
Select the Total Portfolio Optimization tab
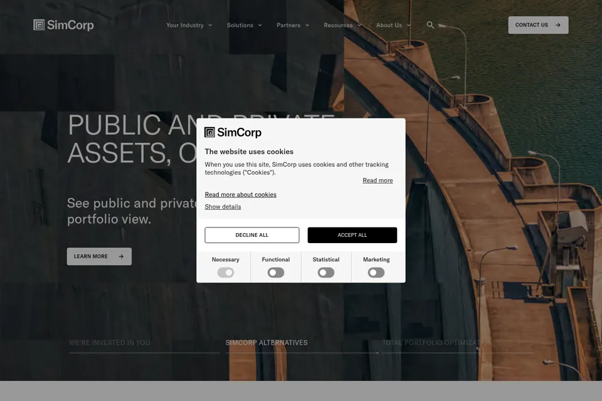point(437,343)
